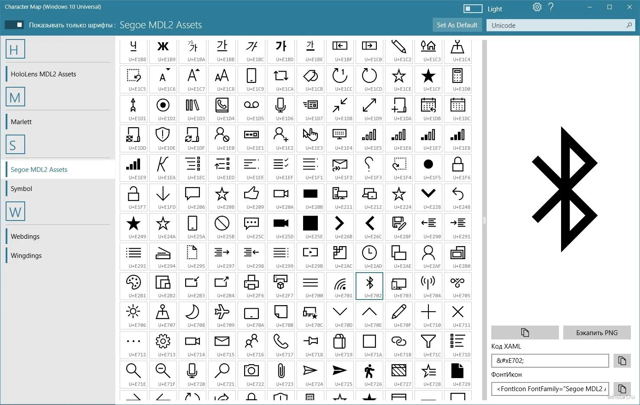
Task: Copy the XAML code &#xE702;
Action: point(622,361)
